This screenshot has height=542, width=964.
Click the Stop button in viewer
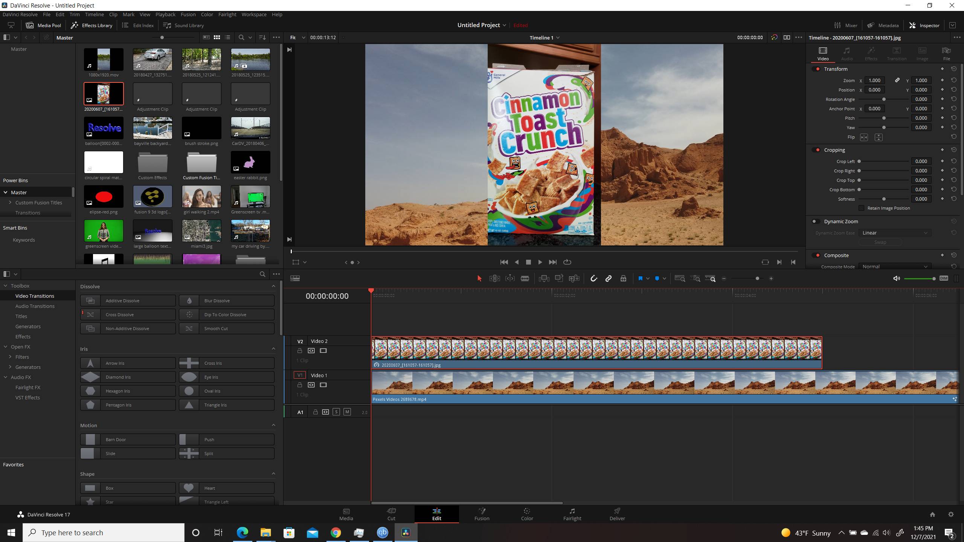pyautogui.click(x=528, y=262)
